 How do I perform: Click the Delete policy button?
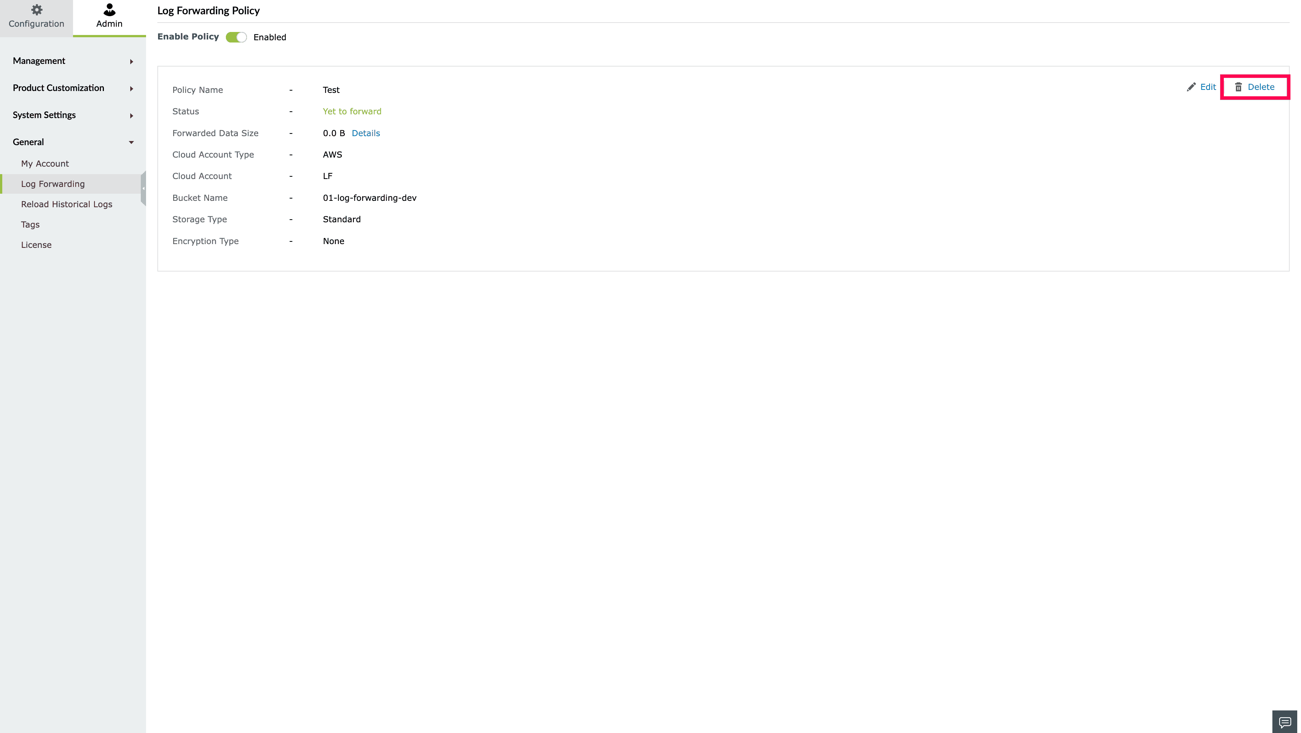point(1261,87)
